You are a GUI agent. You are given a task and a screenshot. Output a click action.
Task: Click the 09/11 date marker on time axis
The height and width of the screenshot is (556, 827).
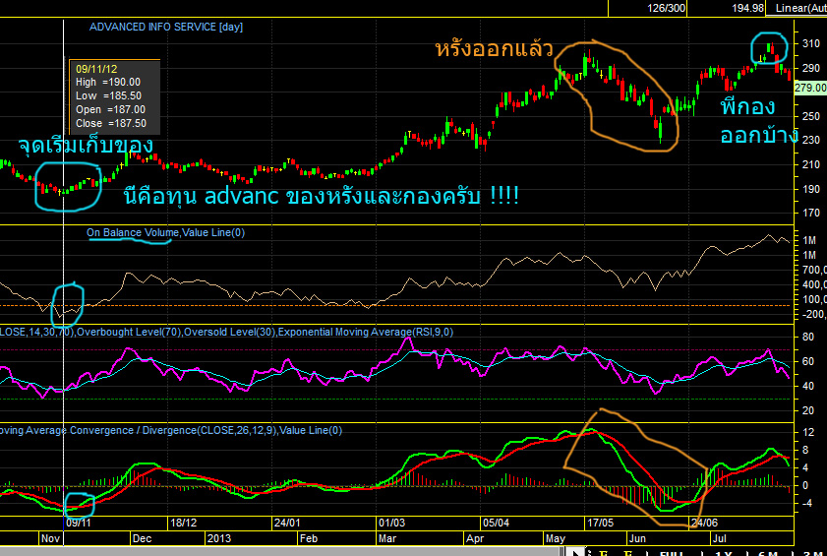tap(79, 523)
